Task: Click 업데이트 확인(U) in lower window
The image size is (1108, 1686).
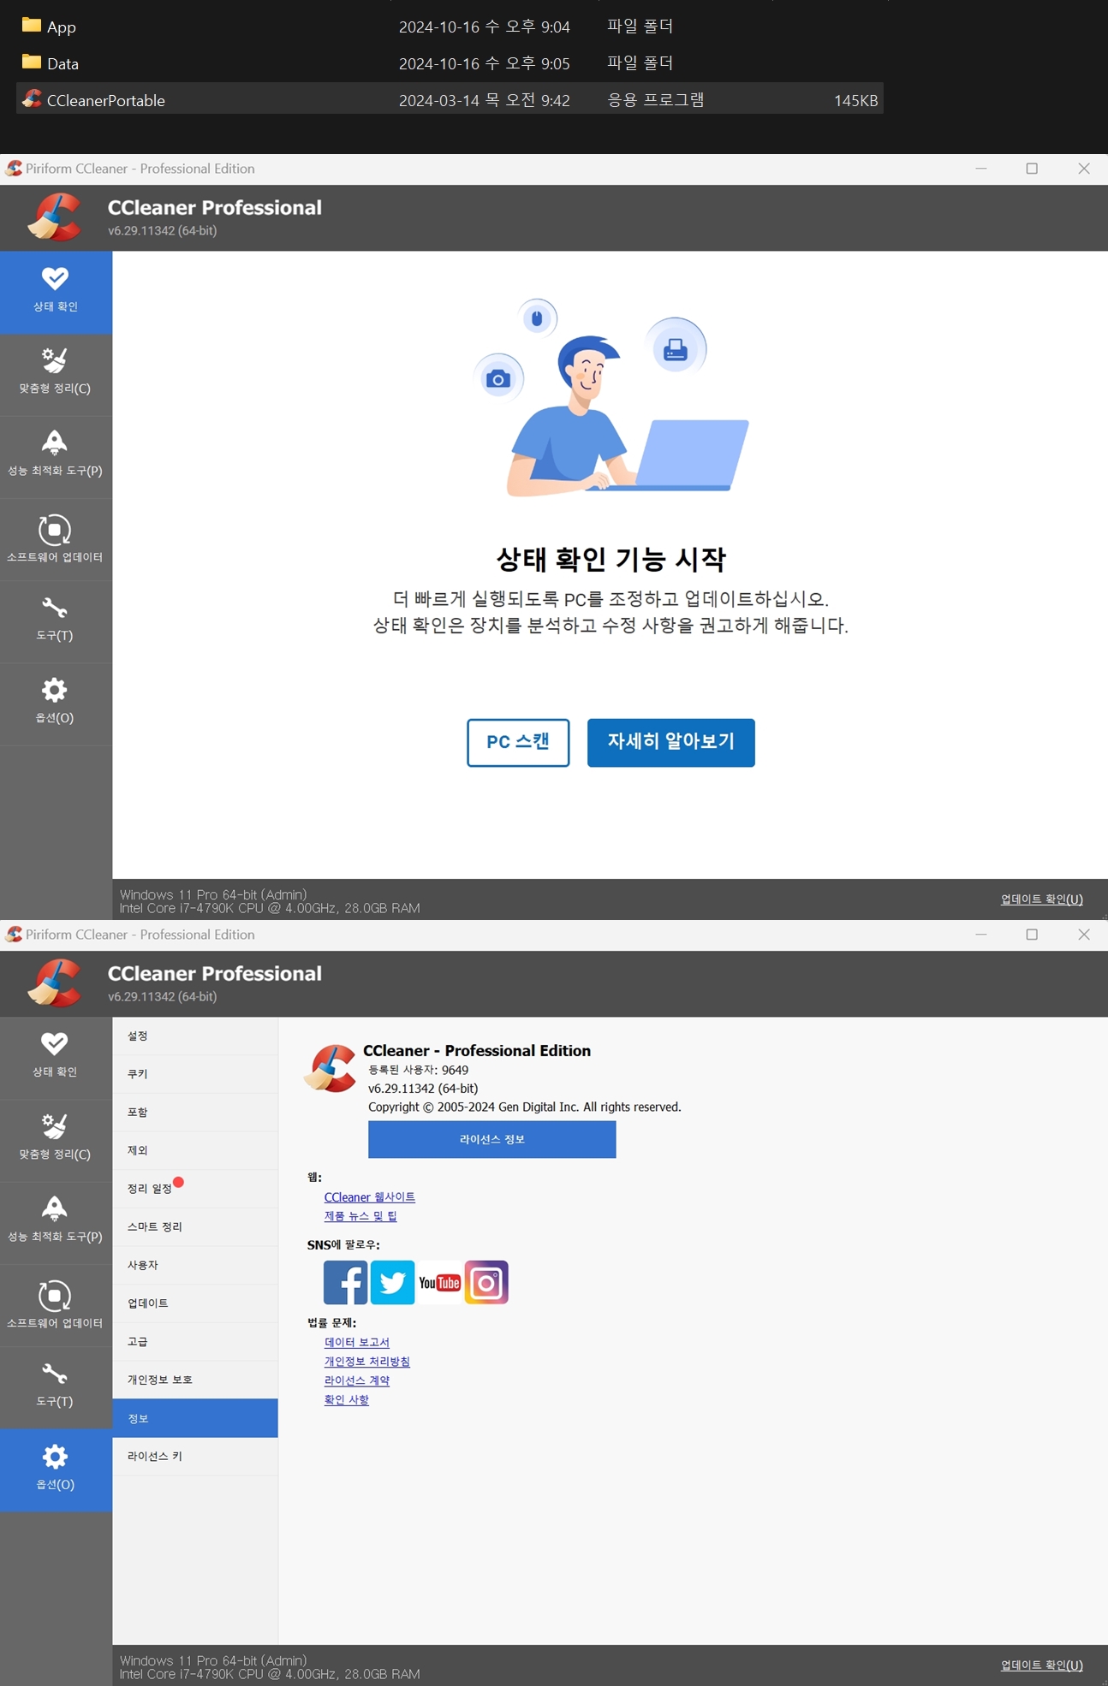Action: point(1041,1665)
